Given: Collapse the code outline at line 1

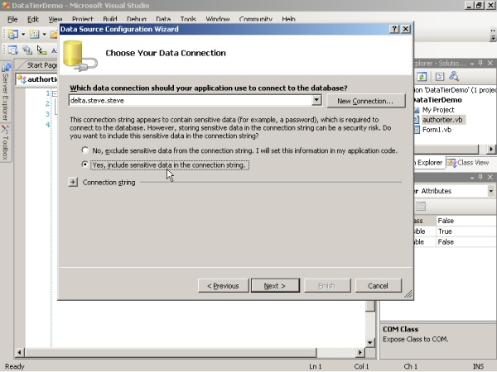Looking at the screenshot, I should point(55,93).
